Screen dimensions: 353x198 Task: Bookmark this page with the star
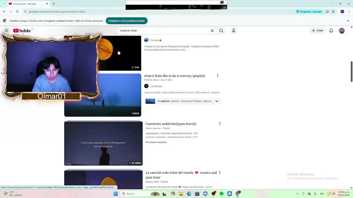click(333, 12)
